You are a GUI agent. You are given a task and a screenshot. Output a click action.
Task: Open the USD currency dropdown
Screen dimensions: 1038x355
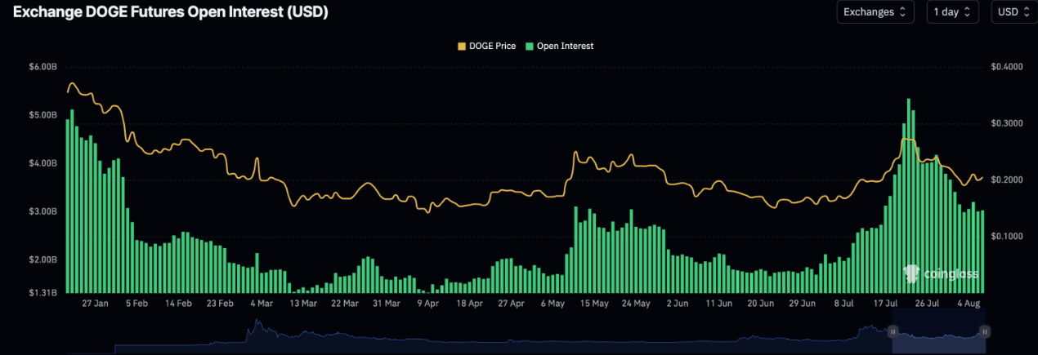(x=1014, y=12)
